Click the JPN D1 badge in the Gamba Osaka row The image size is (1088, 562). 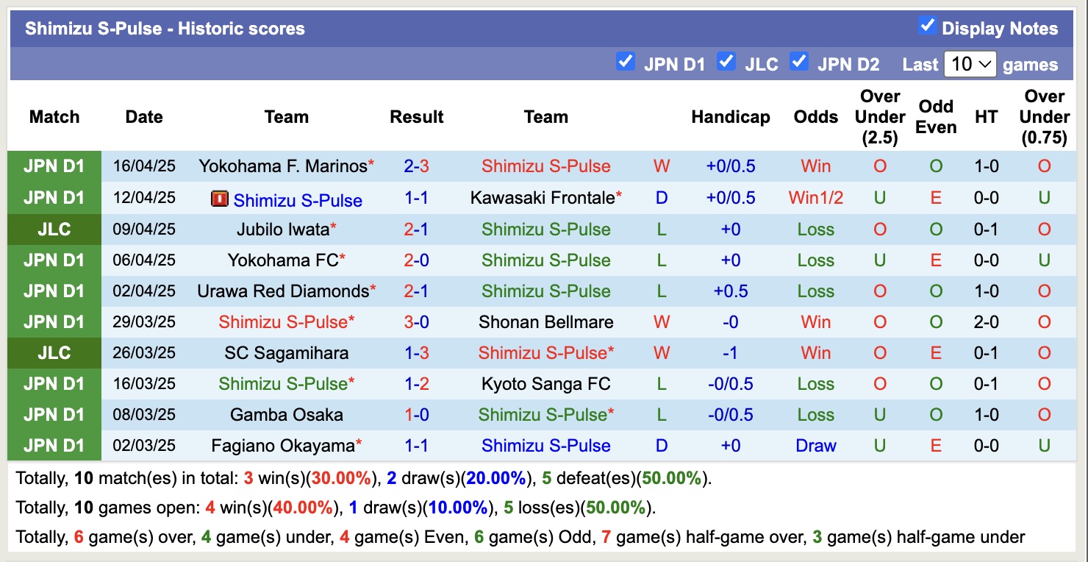pos(54,414)
